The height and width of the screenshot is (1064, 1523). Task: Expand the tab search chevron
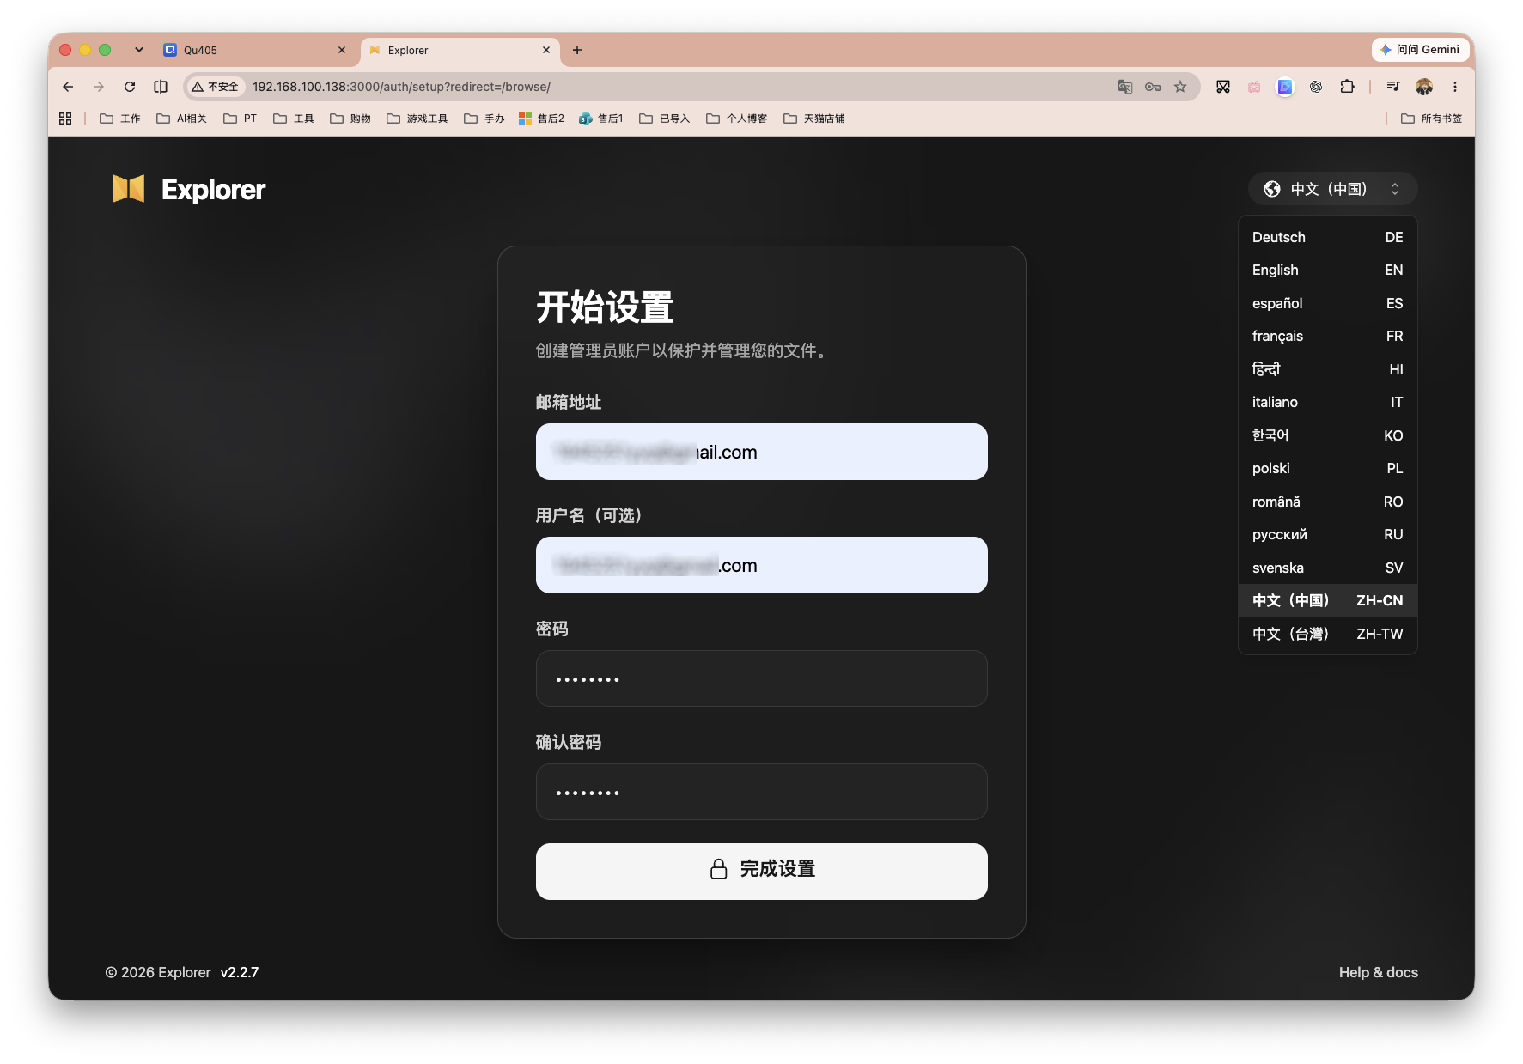(139, 50)
